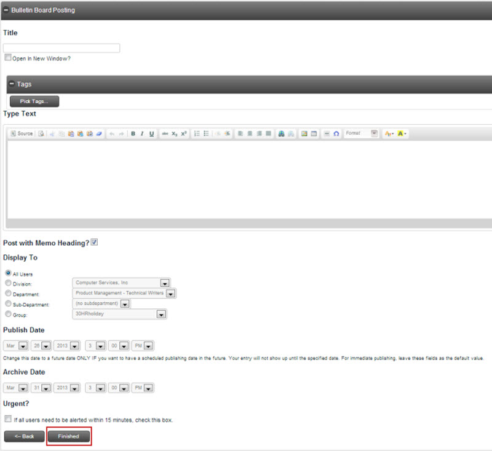492x451 pixels.
Task: Apply superscript formatting
Action: point(184,133)
